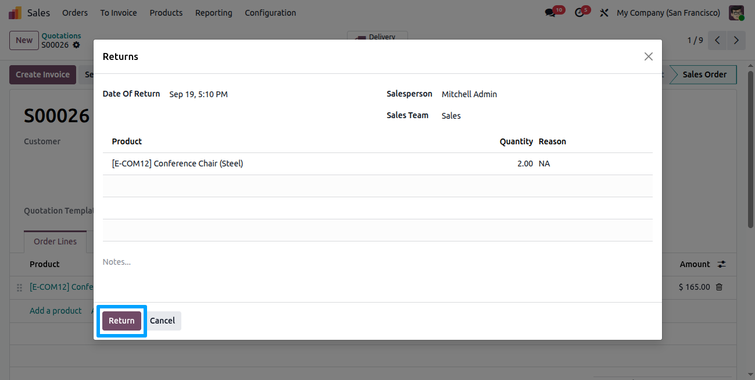Screen dimensions: 755x380
Task: Go back to Quotations breadcrumb
Action: (x=61, y=35)
